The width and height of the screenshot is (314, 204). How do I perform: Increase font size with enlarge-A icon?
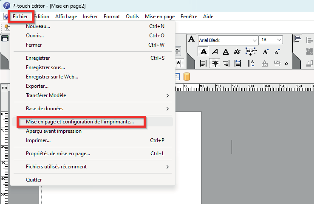coord(266,52)
